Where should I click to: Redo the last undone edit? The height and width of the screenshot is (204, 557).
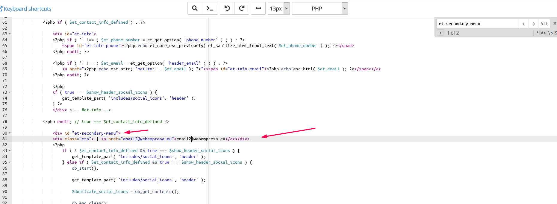242,8
